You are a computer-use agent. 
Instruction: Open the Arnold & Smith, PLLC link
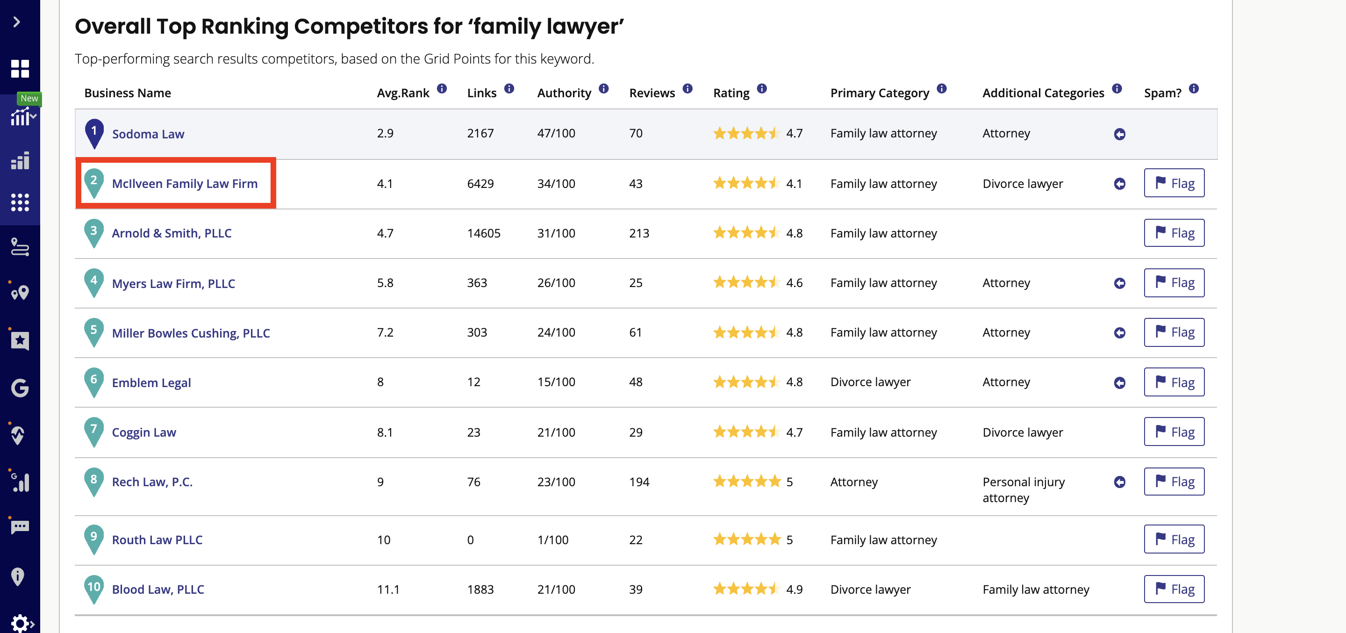(x=172, y=233)
